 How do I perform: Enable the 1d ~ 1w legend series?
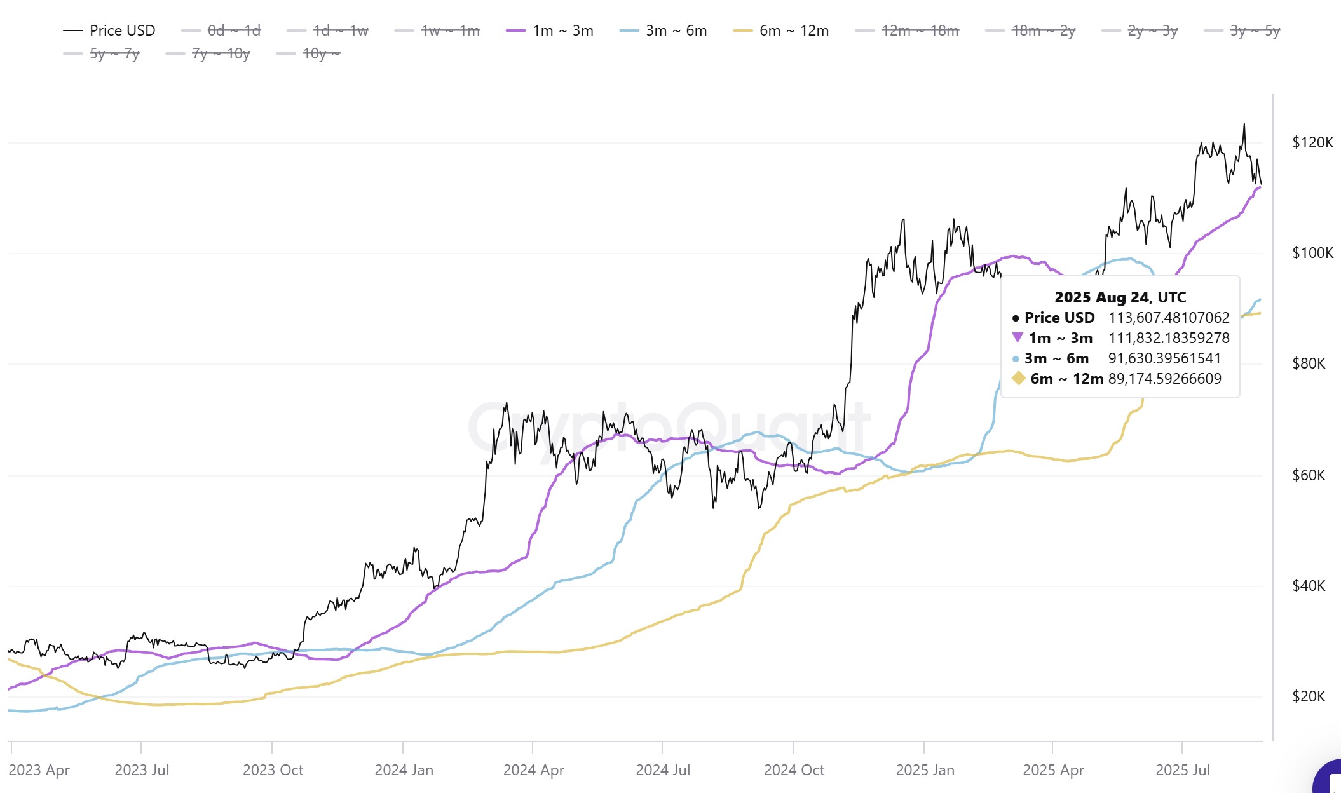327,30
